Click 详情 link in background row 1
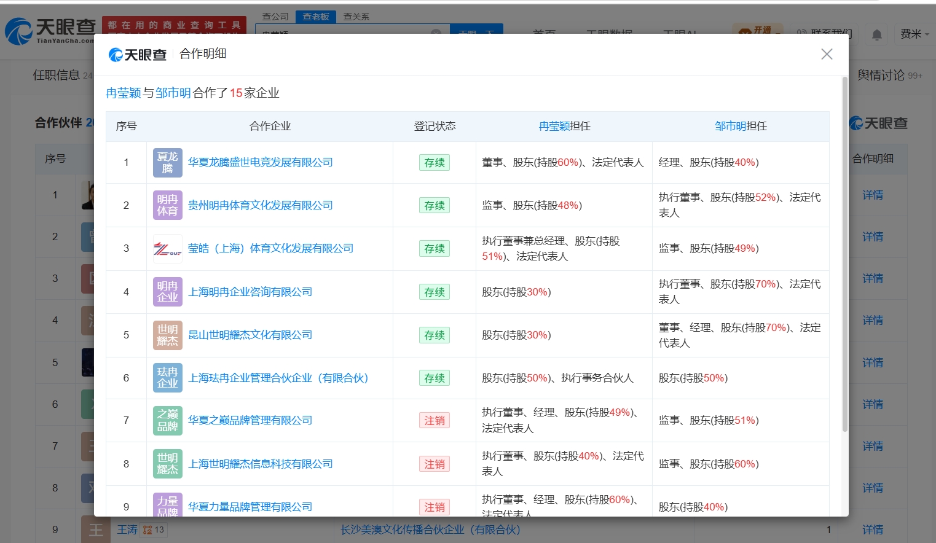Image resolution: width=936 pixels, height=543 pixels. click(873, 195)
